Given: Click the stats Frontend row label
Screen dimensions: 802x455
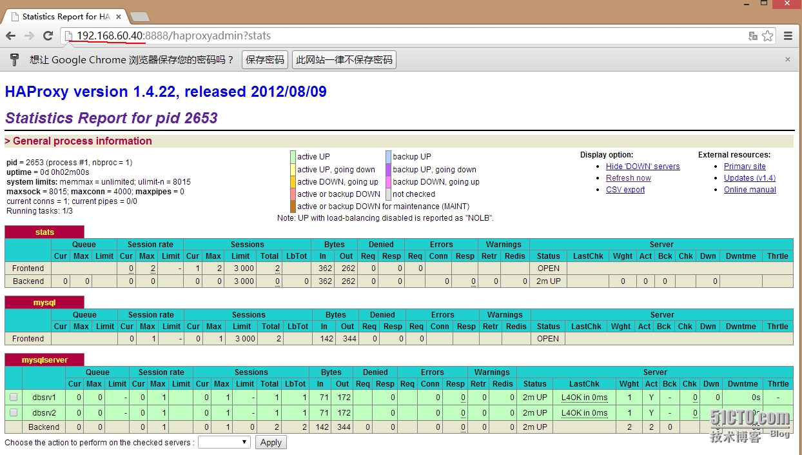Looking at the screenshot, I should [28, 268].
